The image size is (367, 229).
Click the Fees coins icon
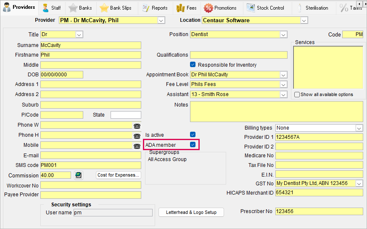point(180,8)
